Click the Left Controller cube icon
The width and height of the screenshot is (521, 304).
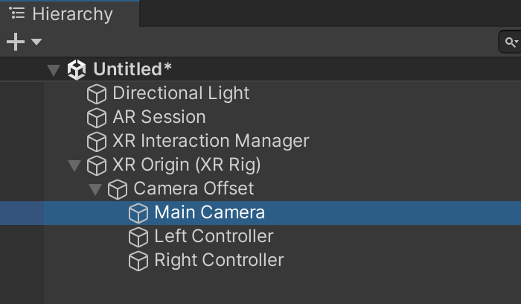138,237
